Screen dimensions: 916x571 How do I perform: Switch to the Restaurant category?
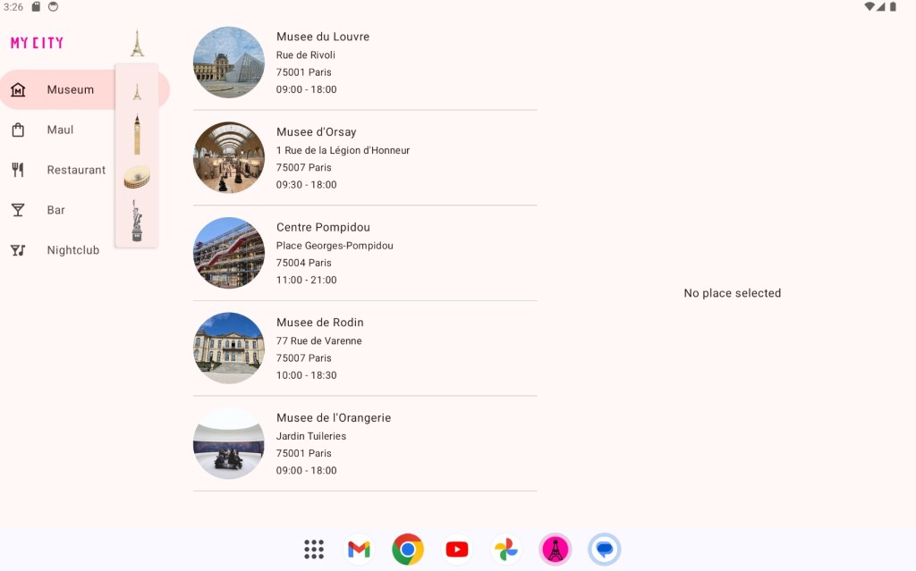click(x=75, y=170)
